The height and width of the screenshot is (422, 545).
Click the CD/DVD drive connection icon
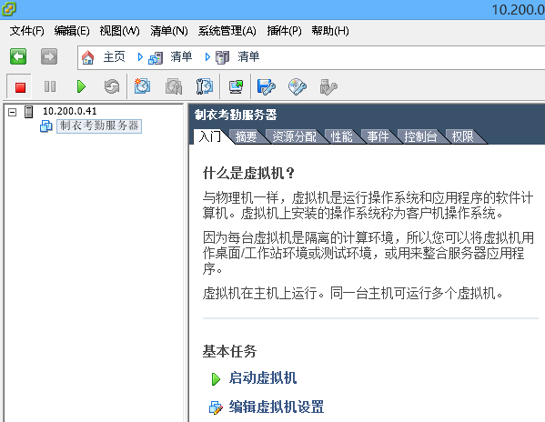click(x=298, y=86)
